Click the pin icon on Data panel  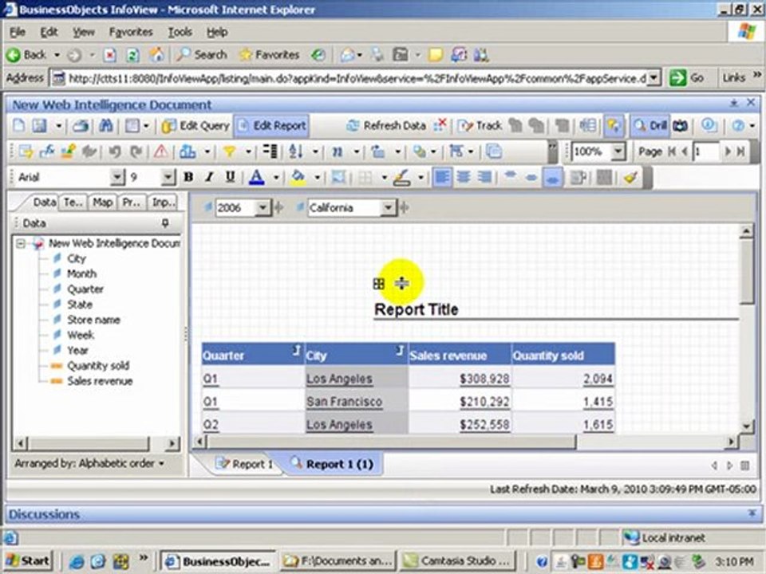tap(165, 223)
